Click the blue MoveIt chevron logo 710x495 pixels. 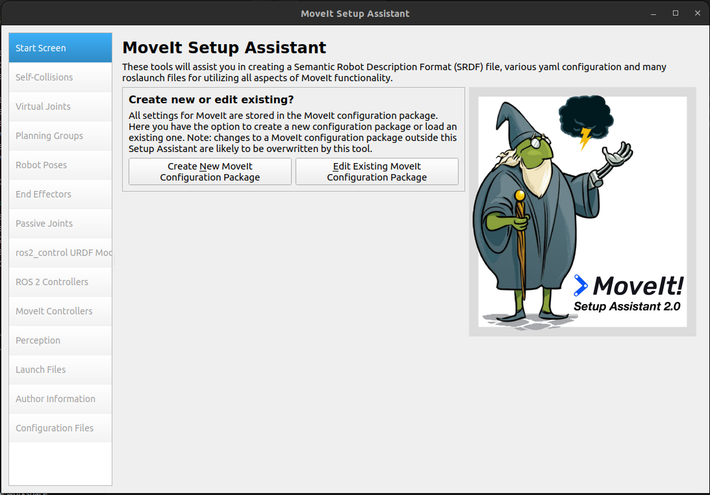coord(580,285)
